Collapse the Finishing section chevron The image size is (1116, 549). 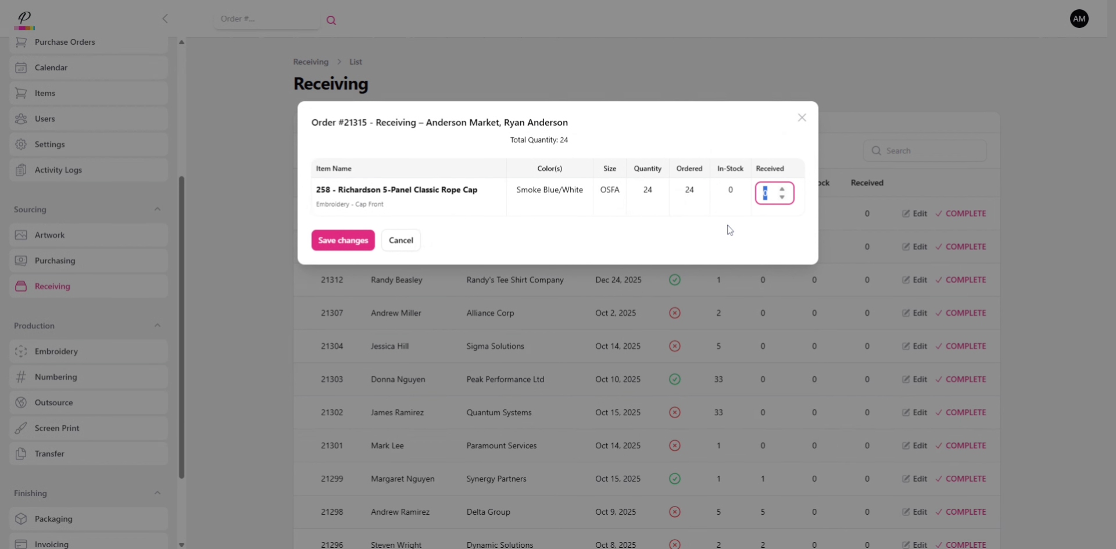pyautogui.click(x=157, y=493)
